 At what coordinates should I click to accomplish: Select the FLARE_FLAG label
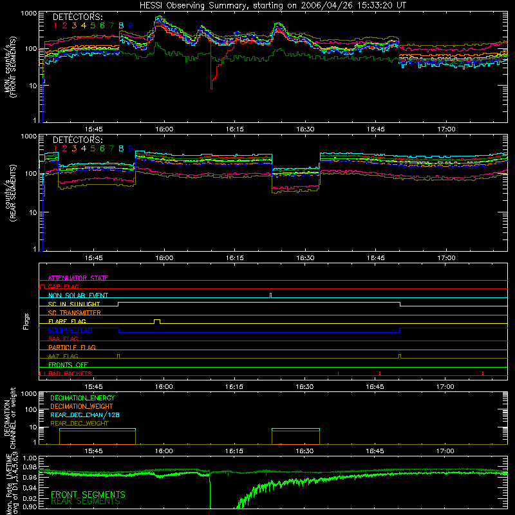(x=67, y=321)
